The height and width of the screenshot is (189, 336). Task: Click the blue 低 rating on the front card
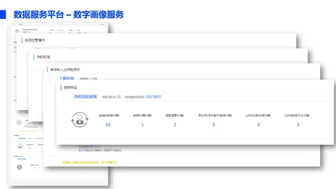pyautogui.click(x=119, y=97)
